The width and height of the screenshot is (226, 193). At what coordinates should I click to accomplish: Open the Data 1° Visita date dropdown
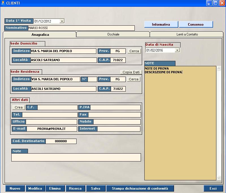(x=62, y=21)
